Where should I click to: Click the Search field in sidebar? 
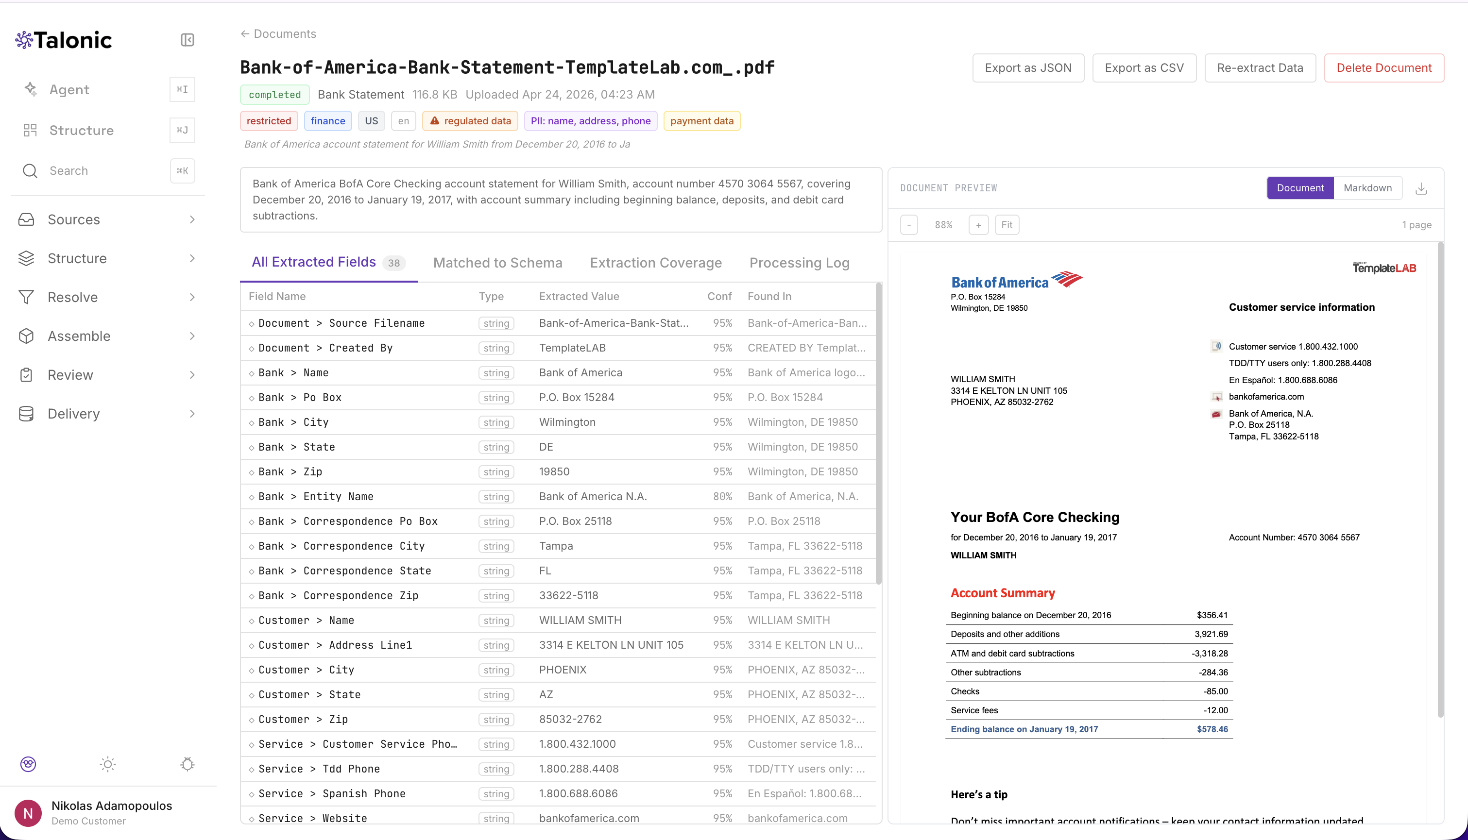pyautogui.click(x=108, y=171)
